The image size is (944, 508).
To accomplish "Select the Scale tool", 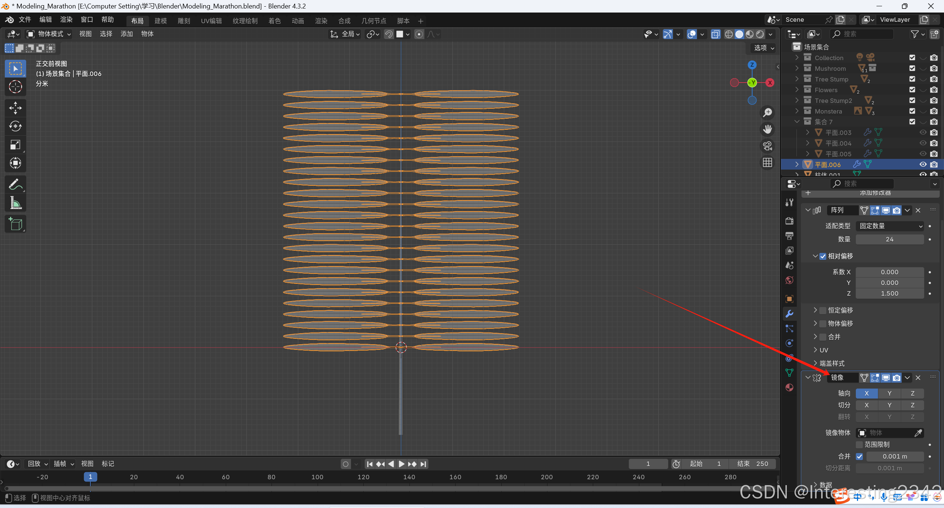I will point(15,145).
